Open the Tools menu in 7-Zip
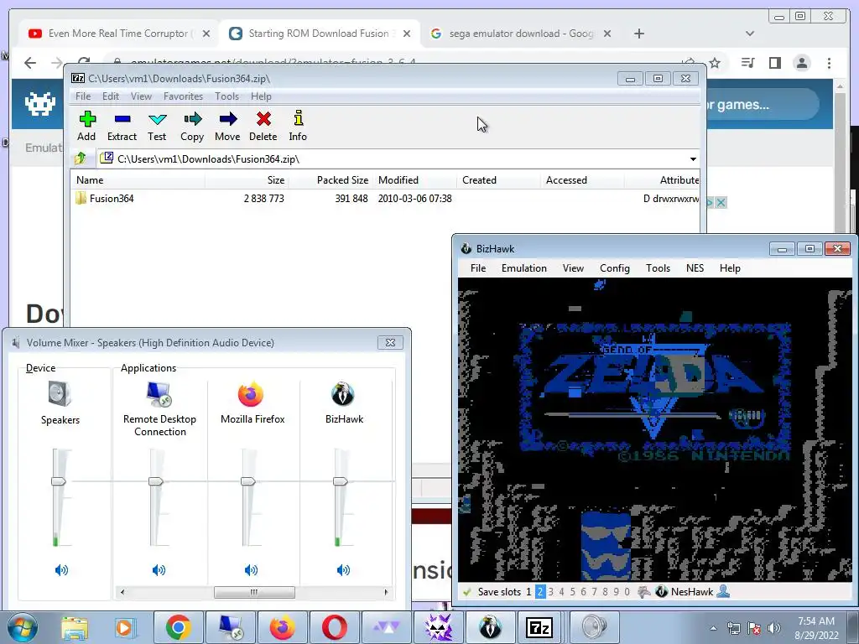This screenshot has height=644, width=859. [226, 96]
